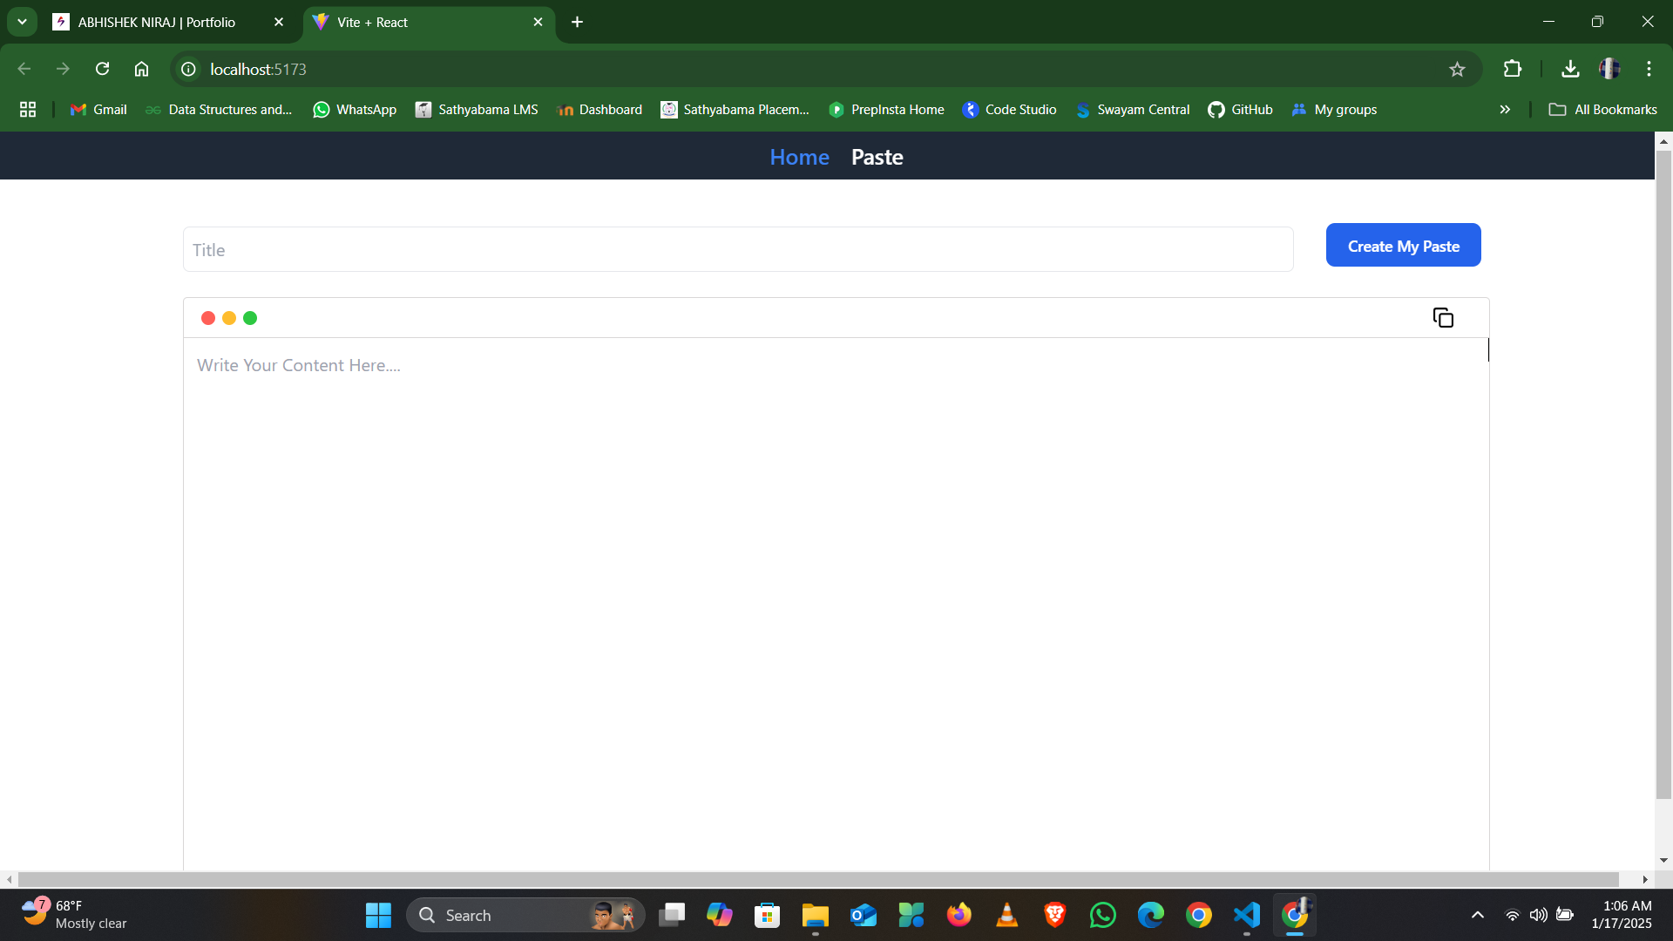Open the browser Extensions puzzle icon
This screenshot has width=1673, height=941.
coord(1513,69)
